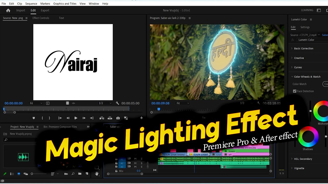
Task: Click the New Item icon
Action: tap(87, 174)
